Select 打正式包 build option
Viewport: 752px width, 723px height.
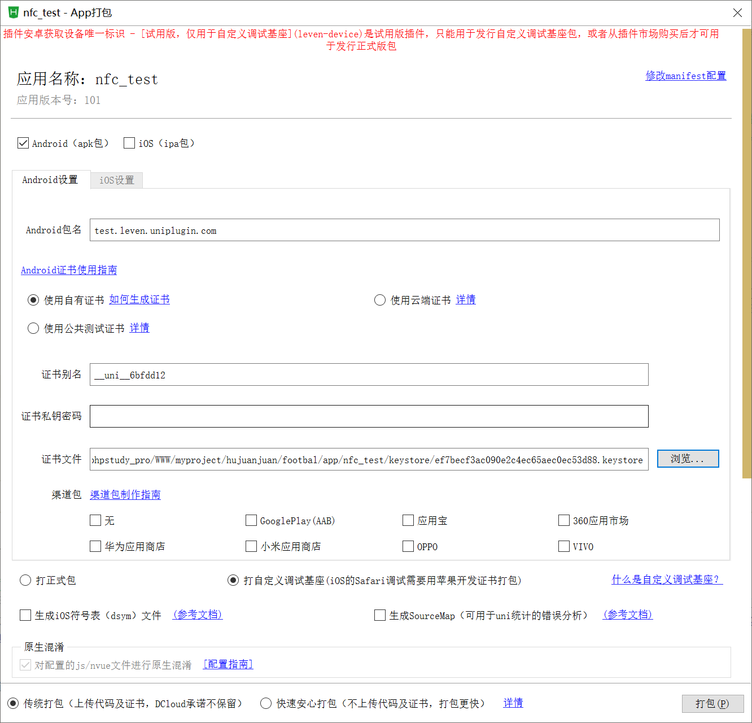(x=25, y=580)
